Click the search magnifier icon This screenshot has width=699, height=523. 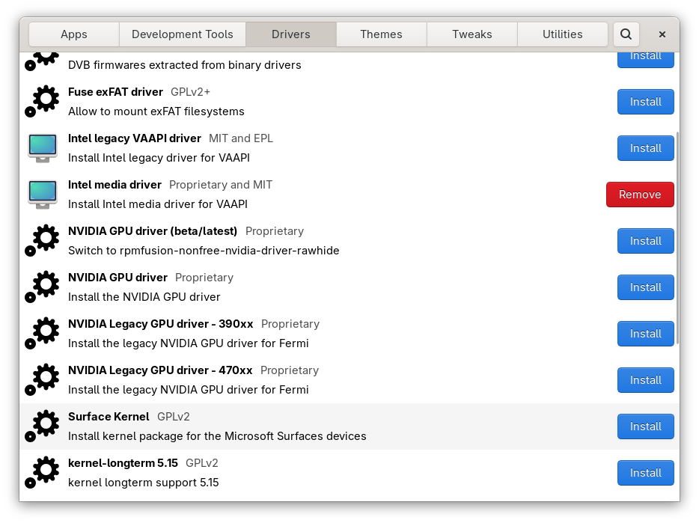626,34
